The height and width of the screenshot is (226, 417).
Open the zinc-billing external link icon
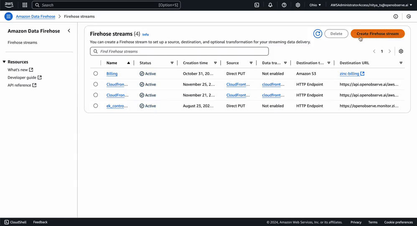click(x=363, y=73)
